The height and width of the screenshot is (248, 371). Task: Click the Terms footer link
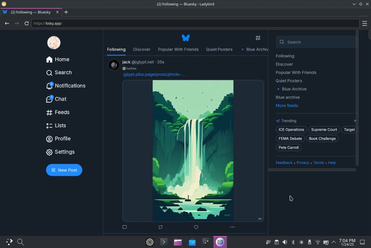click(x=318, y=162)
